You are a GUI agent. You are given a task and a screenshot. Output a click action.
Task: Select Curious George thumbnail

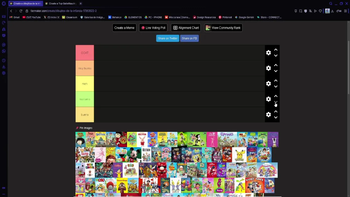tap(122, 186)
